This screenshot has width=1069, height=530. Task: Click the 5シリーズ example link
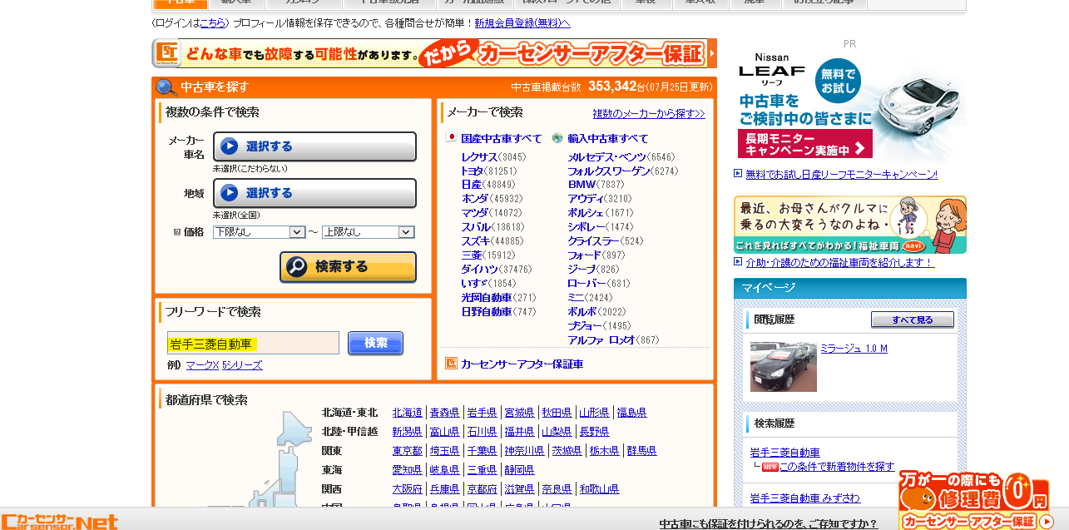242,364
